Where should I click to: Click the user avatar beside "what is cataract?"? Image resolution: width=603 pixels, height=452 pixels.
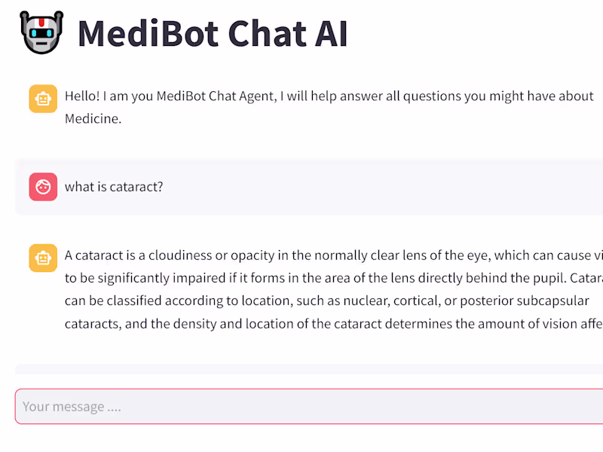pos(43,187)
